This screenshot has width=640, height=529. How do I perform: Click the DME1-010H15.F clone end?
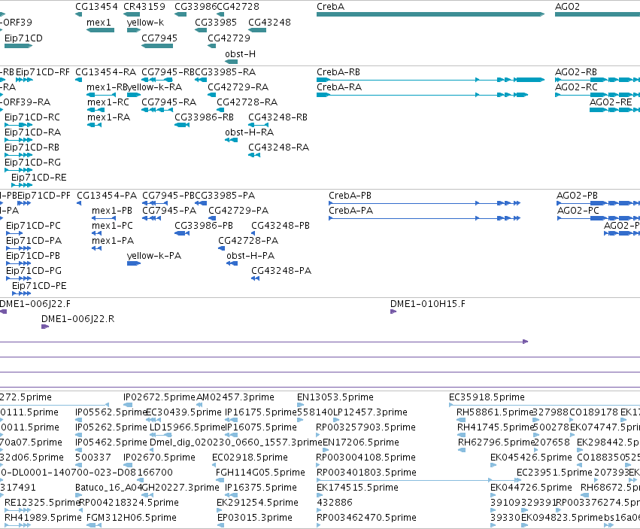pos(393,312)
